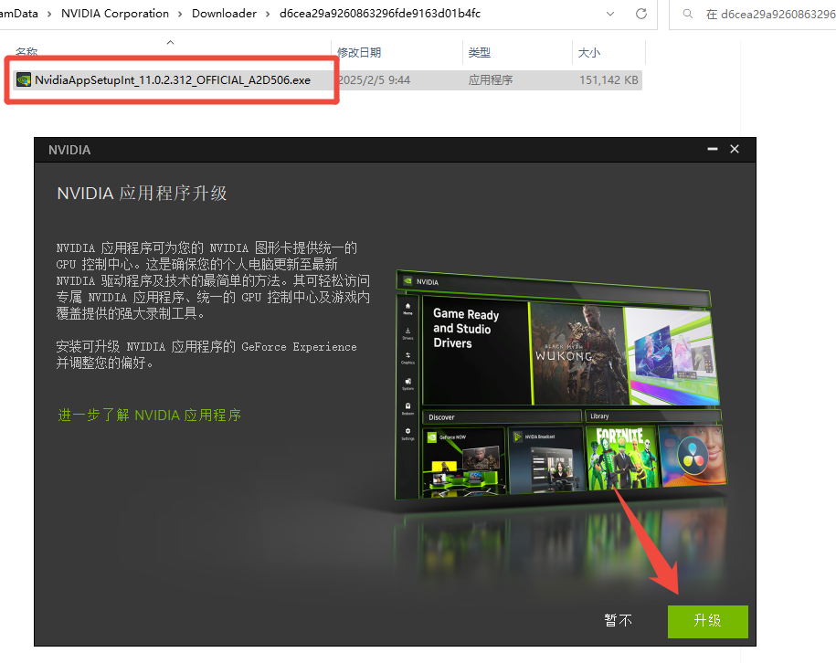Expand the chevron between NVIDIA Corporation and Downloader
836x663 pixels.
180,14
